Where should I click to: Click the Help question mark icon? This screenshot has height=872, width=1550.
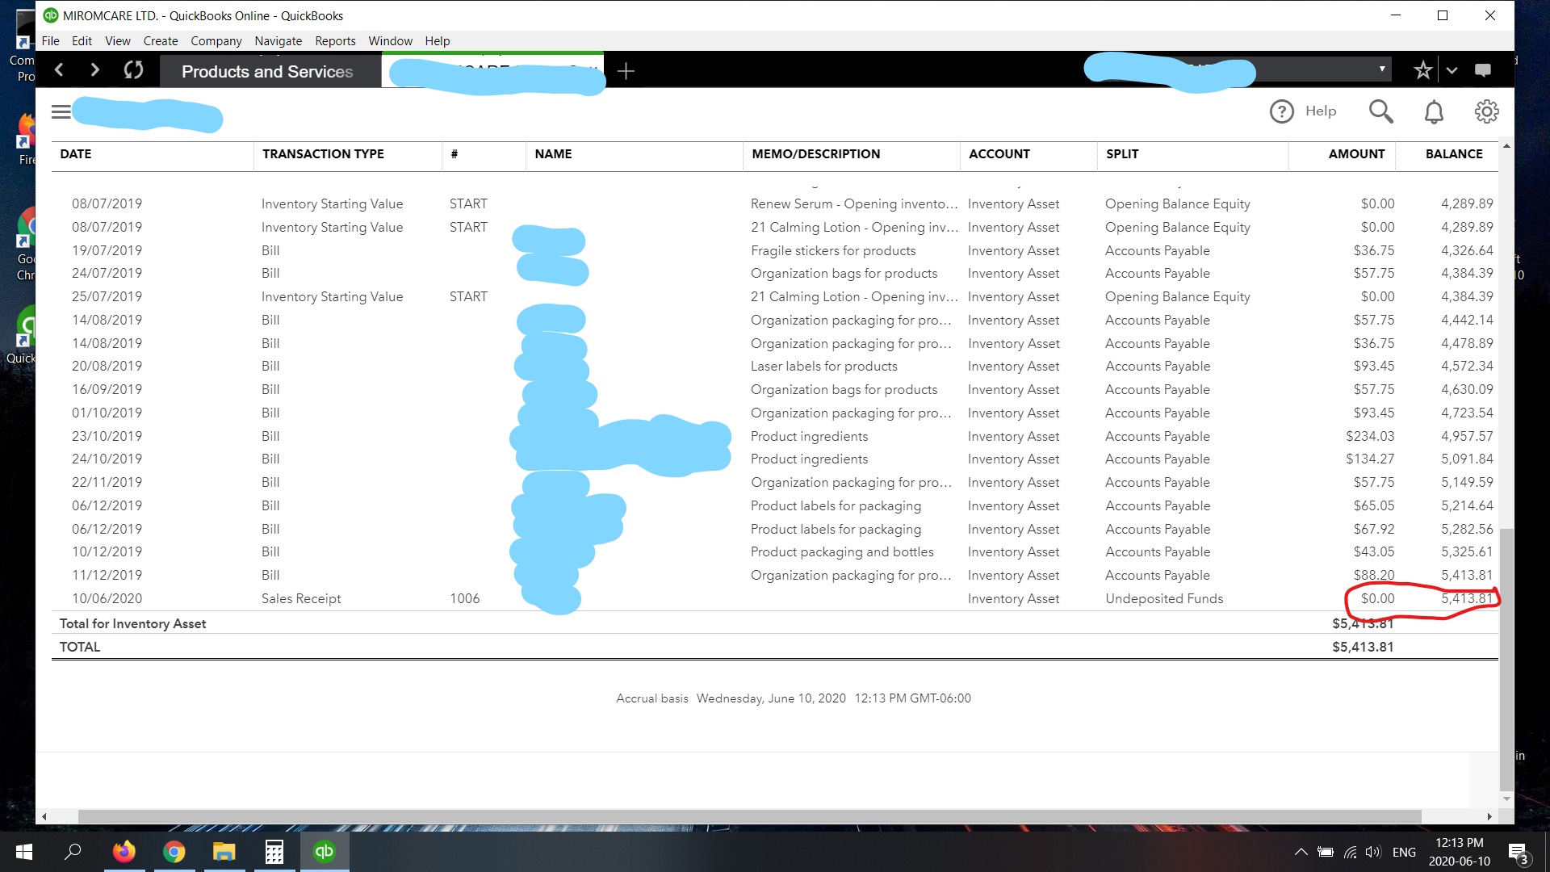click(x=1283, y=111)
